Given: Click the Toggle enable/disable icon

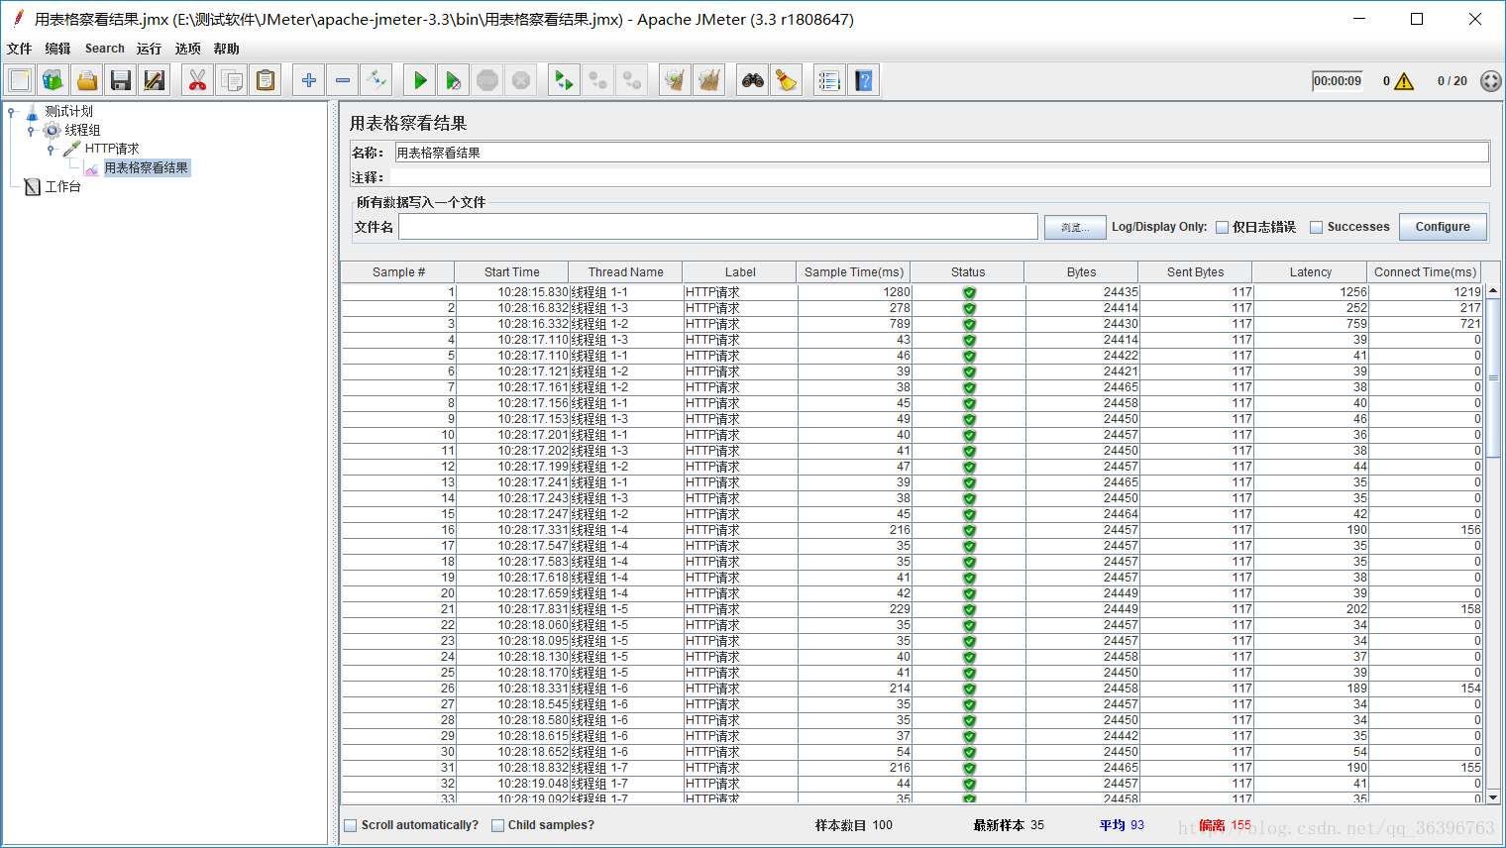Looking at the screenshot, I should coord(376,80).
